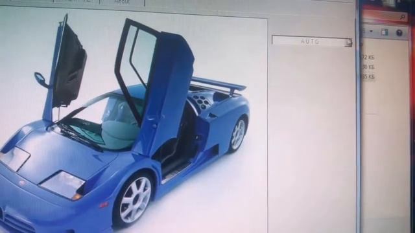
Task: Expand the Explorer view options dropdown arrow
Action: coord(372,32)
